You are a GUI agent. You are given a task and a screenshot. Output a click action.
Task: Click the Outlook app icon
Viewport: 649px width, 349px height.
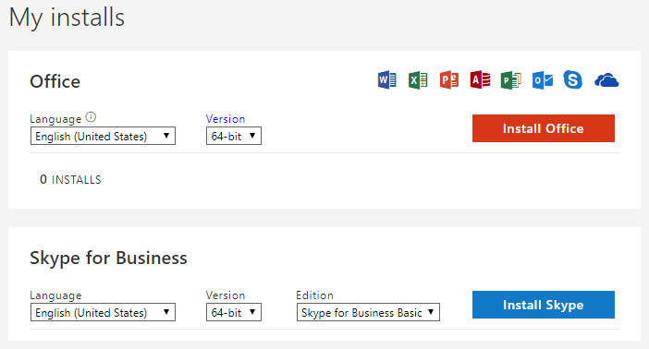tap(542, 79)
